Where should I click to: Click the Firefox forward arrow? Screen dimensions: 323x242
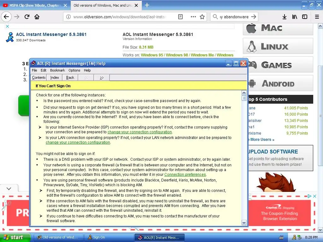pos(17,17)
